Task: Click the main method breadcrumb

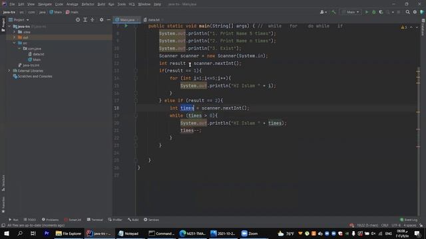Action: tap(72, 12)
